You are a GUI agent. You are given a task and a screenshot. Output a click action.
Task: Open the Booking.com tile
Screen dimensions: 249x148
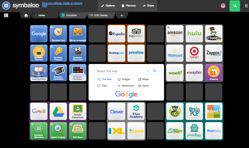(x=117, y=53)
